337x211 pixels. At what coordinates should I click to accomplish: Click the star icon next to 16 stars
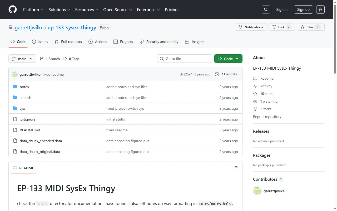coord(255,94)
